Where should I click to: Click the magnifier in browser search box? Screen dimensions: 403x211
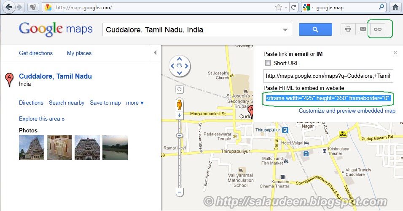[382, 7]
